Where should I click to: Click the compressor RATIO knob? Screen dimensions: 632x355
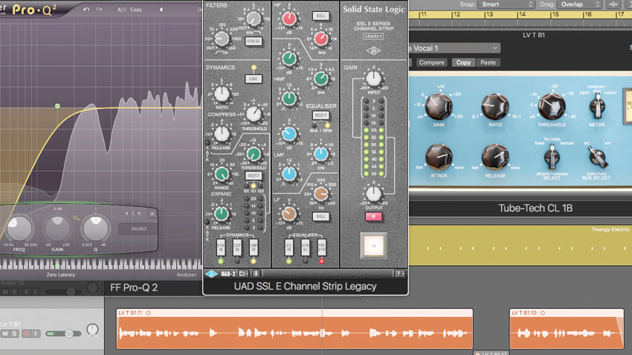222,94
